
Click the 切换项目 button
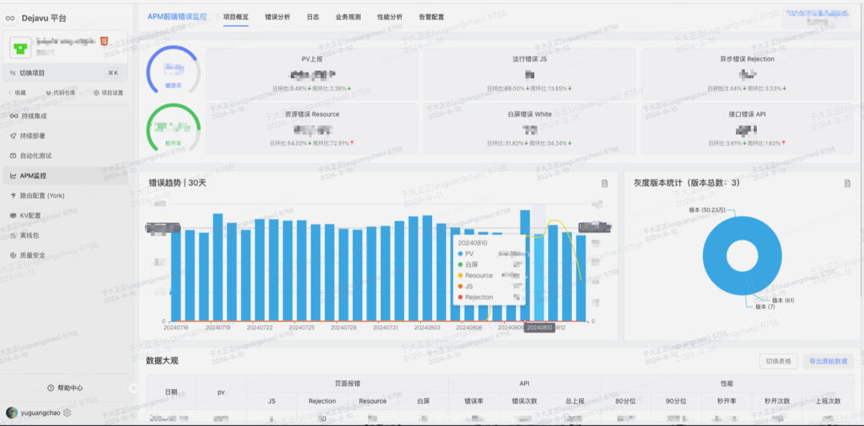point(66,73)
